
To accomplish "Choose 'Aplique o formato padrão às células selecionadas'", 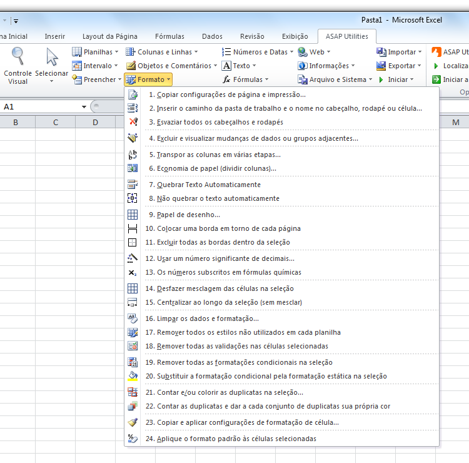I will click(282, 439).
